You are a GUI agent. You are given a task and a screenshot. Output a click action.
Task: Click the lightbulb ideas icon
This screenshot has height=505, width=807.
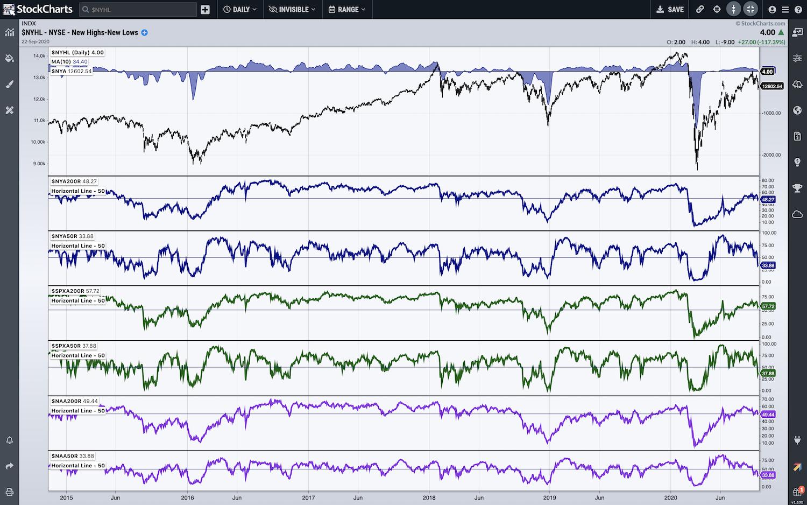(x=797, y=162)
